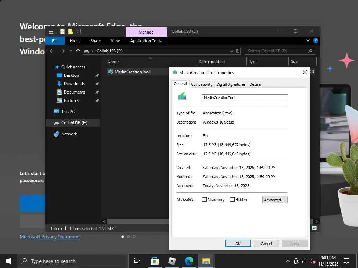Open the File menu in Explorer

pos(55,41)
